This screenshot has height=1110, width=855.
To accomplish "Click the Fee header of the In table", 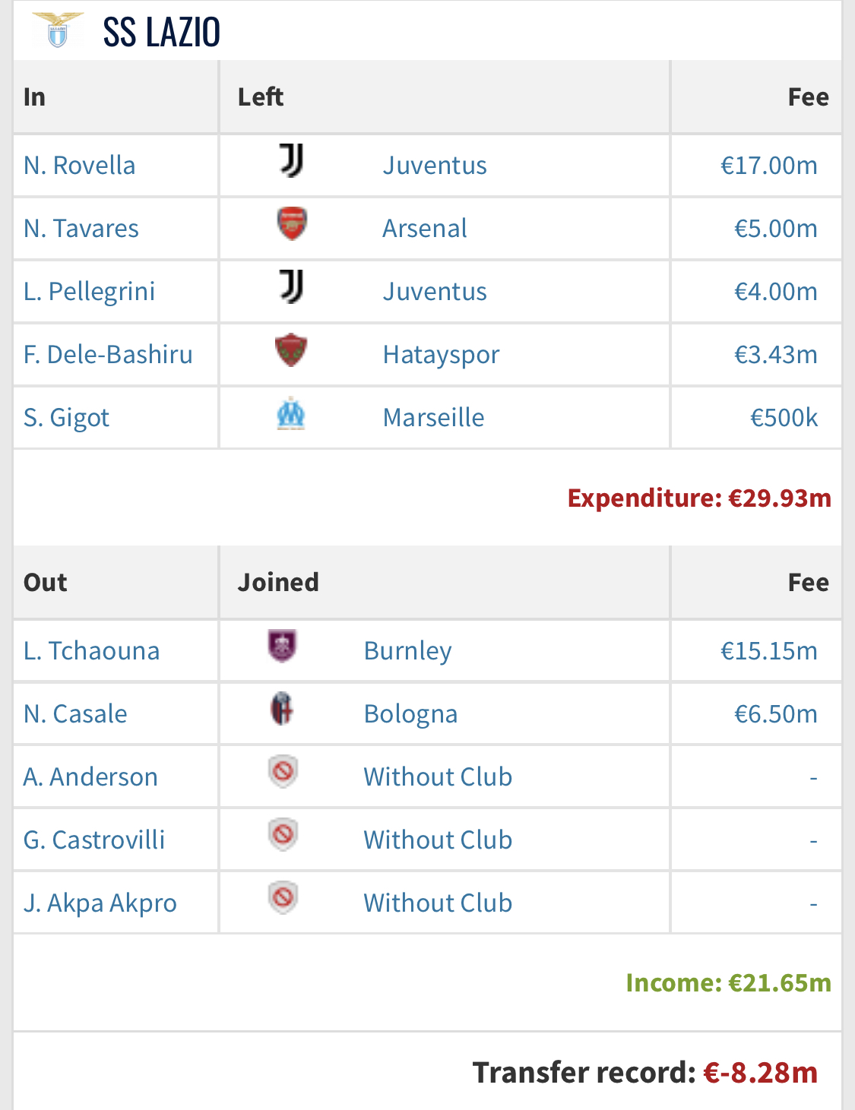I will (x=808, y=97).
